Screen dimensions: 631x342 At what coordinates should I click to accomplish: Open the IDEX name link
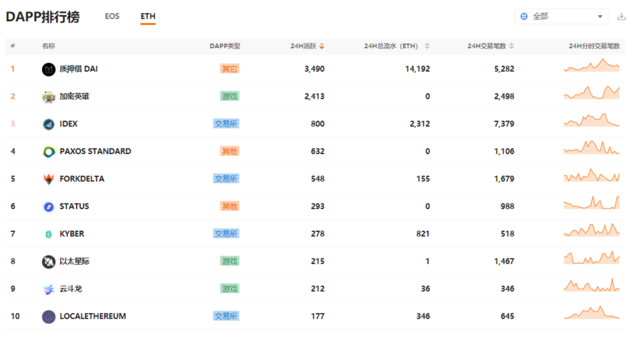[x=69, y=124]
